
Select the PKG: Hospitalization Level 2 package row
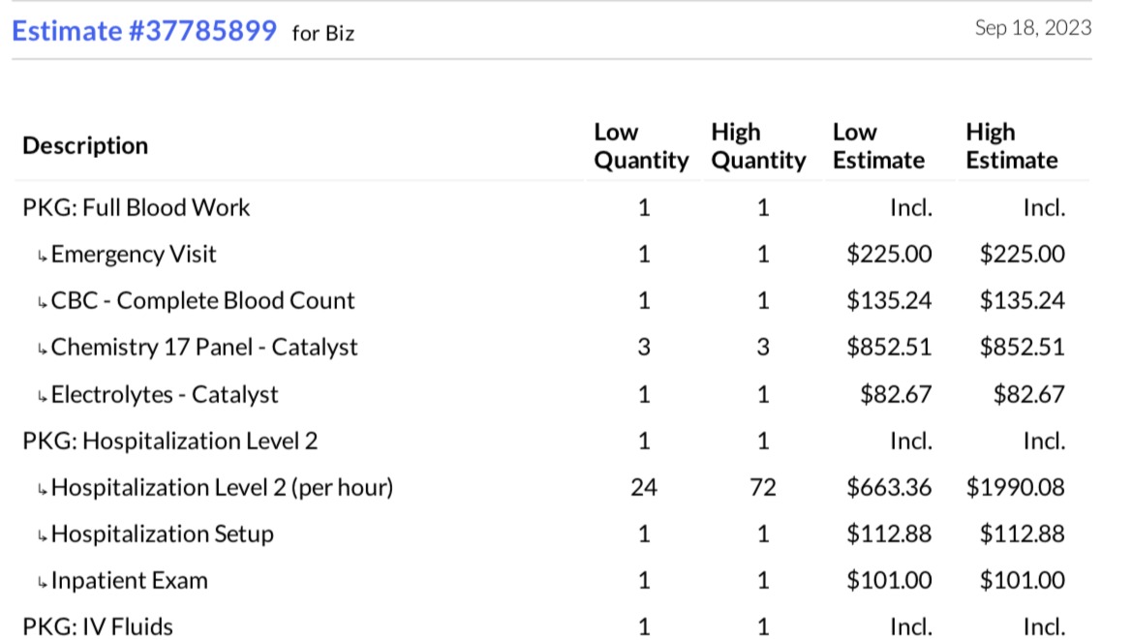click(x=169, y=442)
